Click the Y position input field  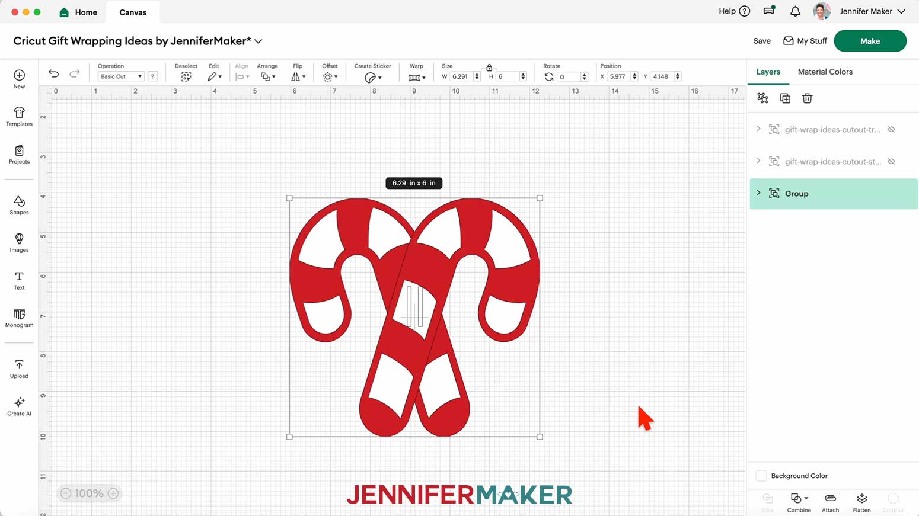tap(662, 76)
